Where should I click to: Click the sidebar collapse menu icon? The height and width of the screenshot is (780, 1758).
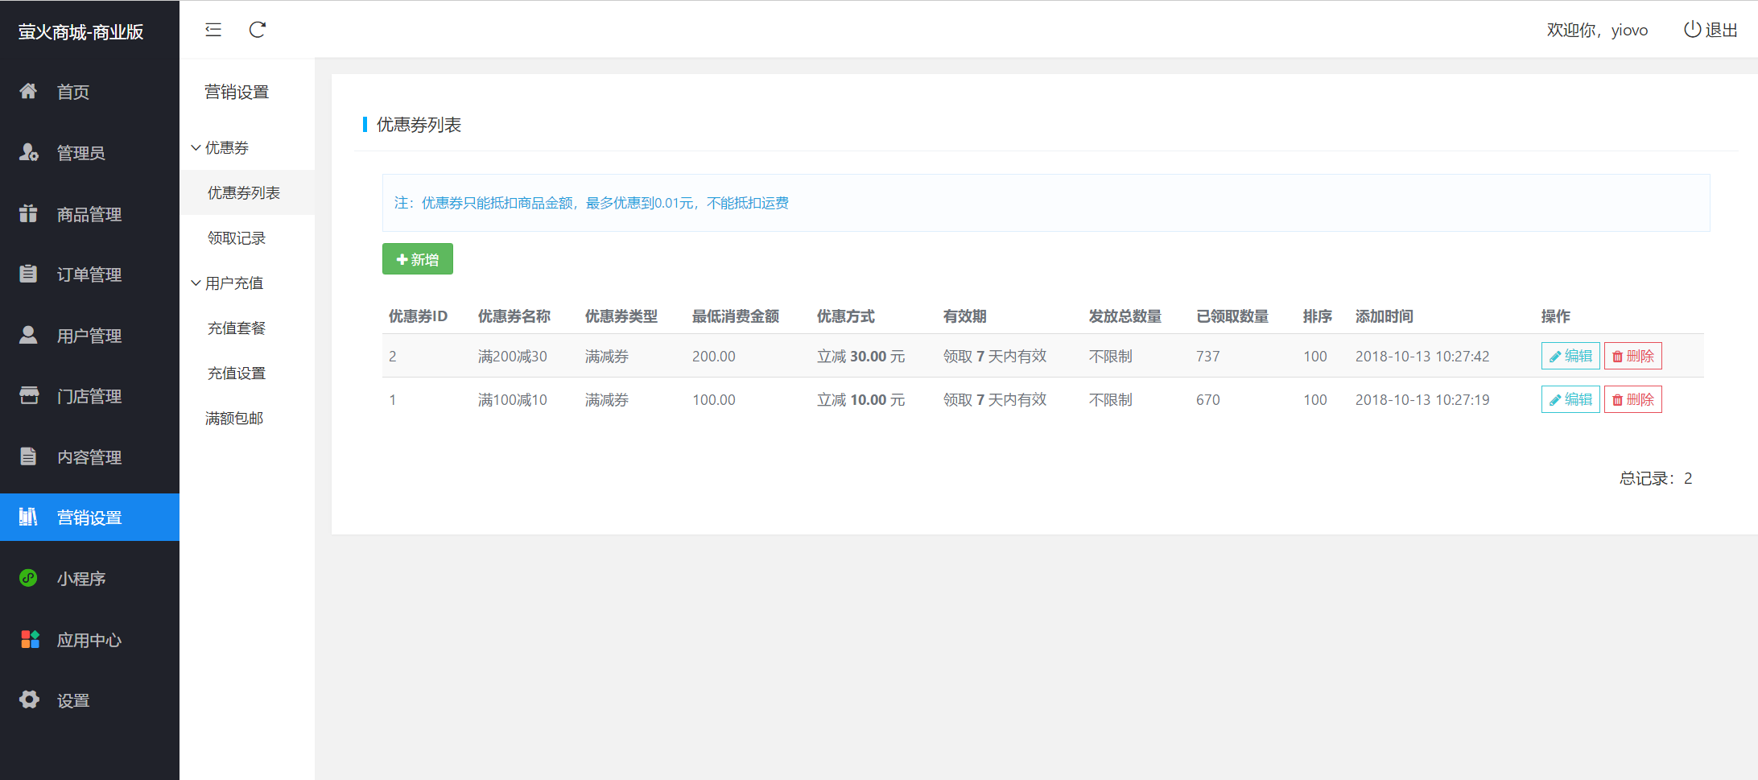213,30
